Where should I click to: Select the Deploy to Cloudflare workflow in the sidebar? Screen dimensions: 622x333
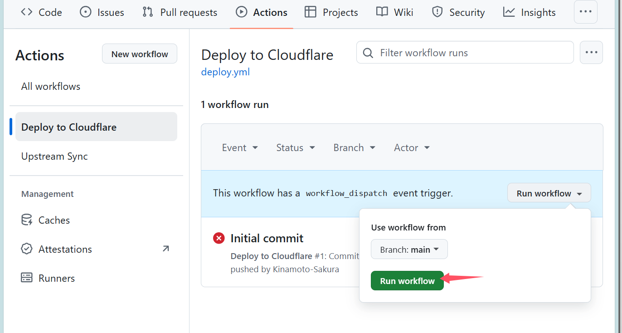[96, 127]
